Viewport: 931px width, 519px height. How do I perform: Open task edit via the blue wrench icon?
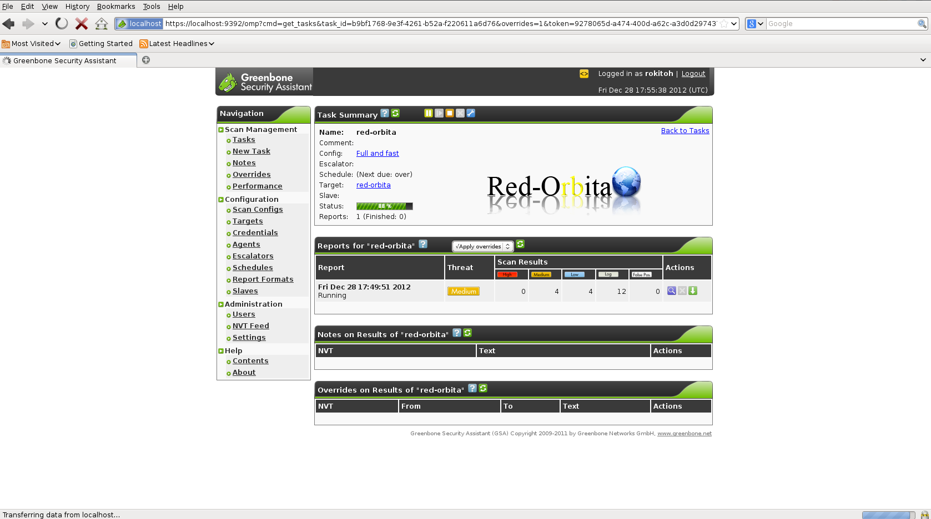tap(471, 113)
